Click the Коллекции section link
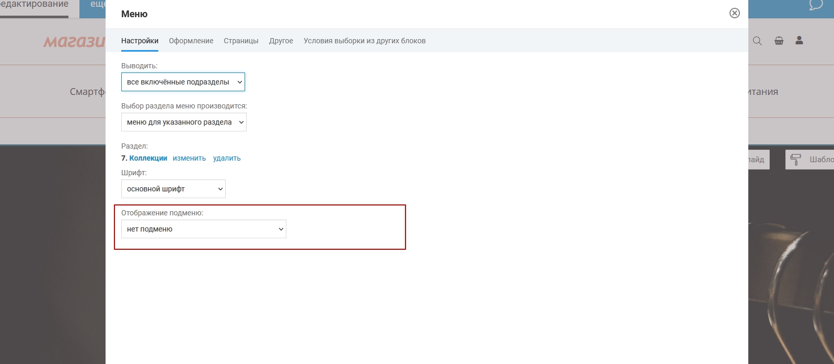Image resolution: width=834 pixels, height=364 pixels. coord(148,158)
